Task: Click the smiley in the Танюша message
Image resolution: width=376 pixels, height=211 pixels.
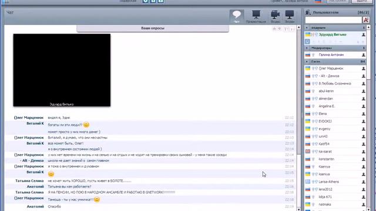Action: [97, 199]
